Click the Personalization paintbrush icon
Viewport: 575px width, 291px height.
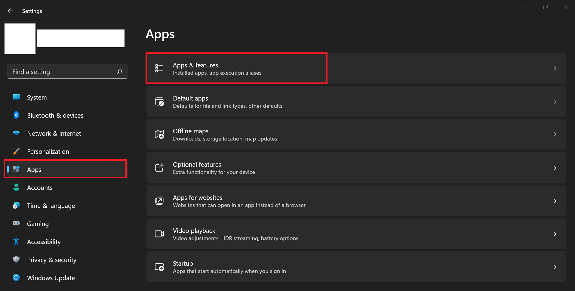[x=16, y=151]
